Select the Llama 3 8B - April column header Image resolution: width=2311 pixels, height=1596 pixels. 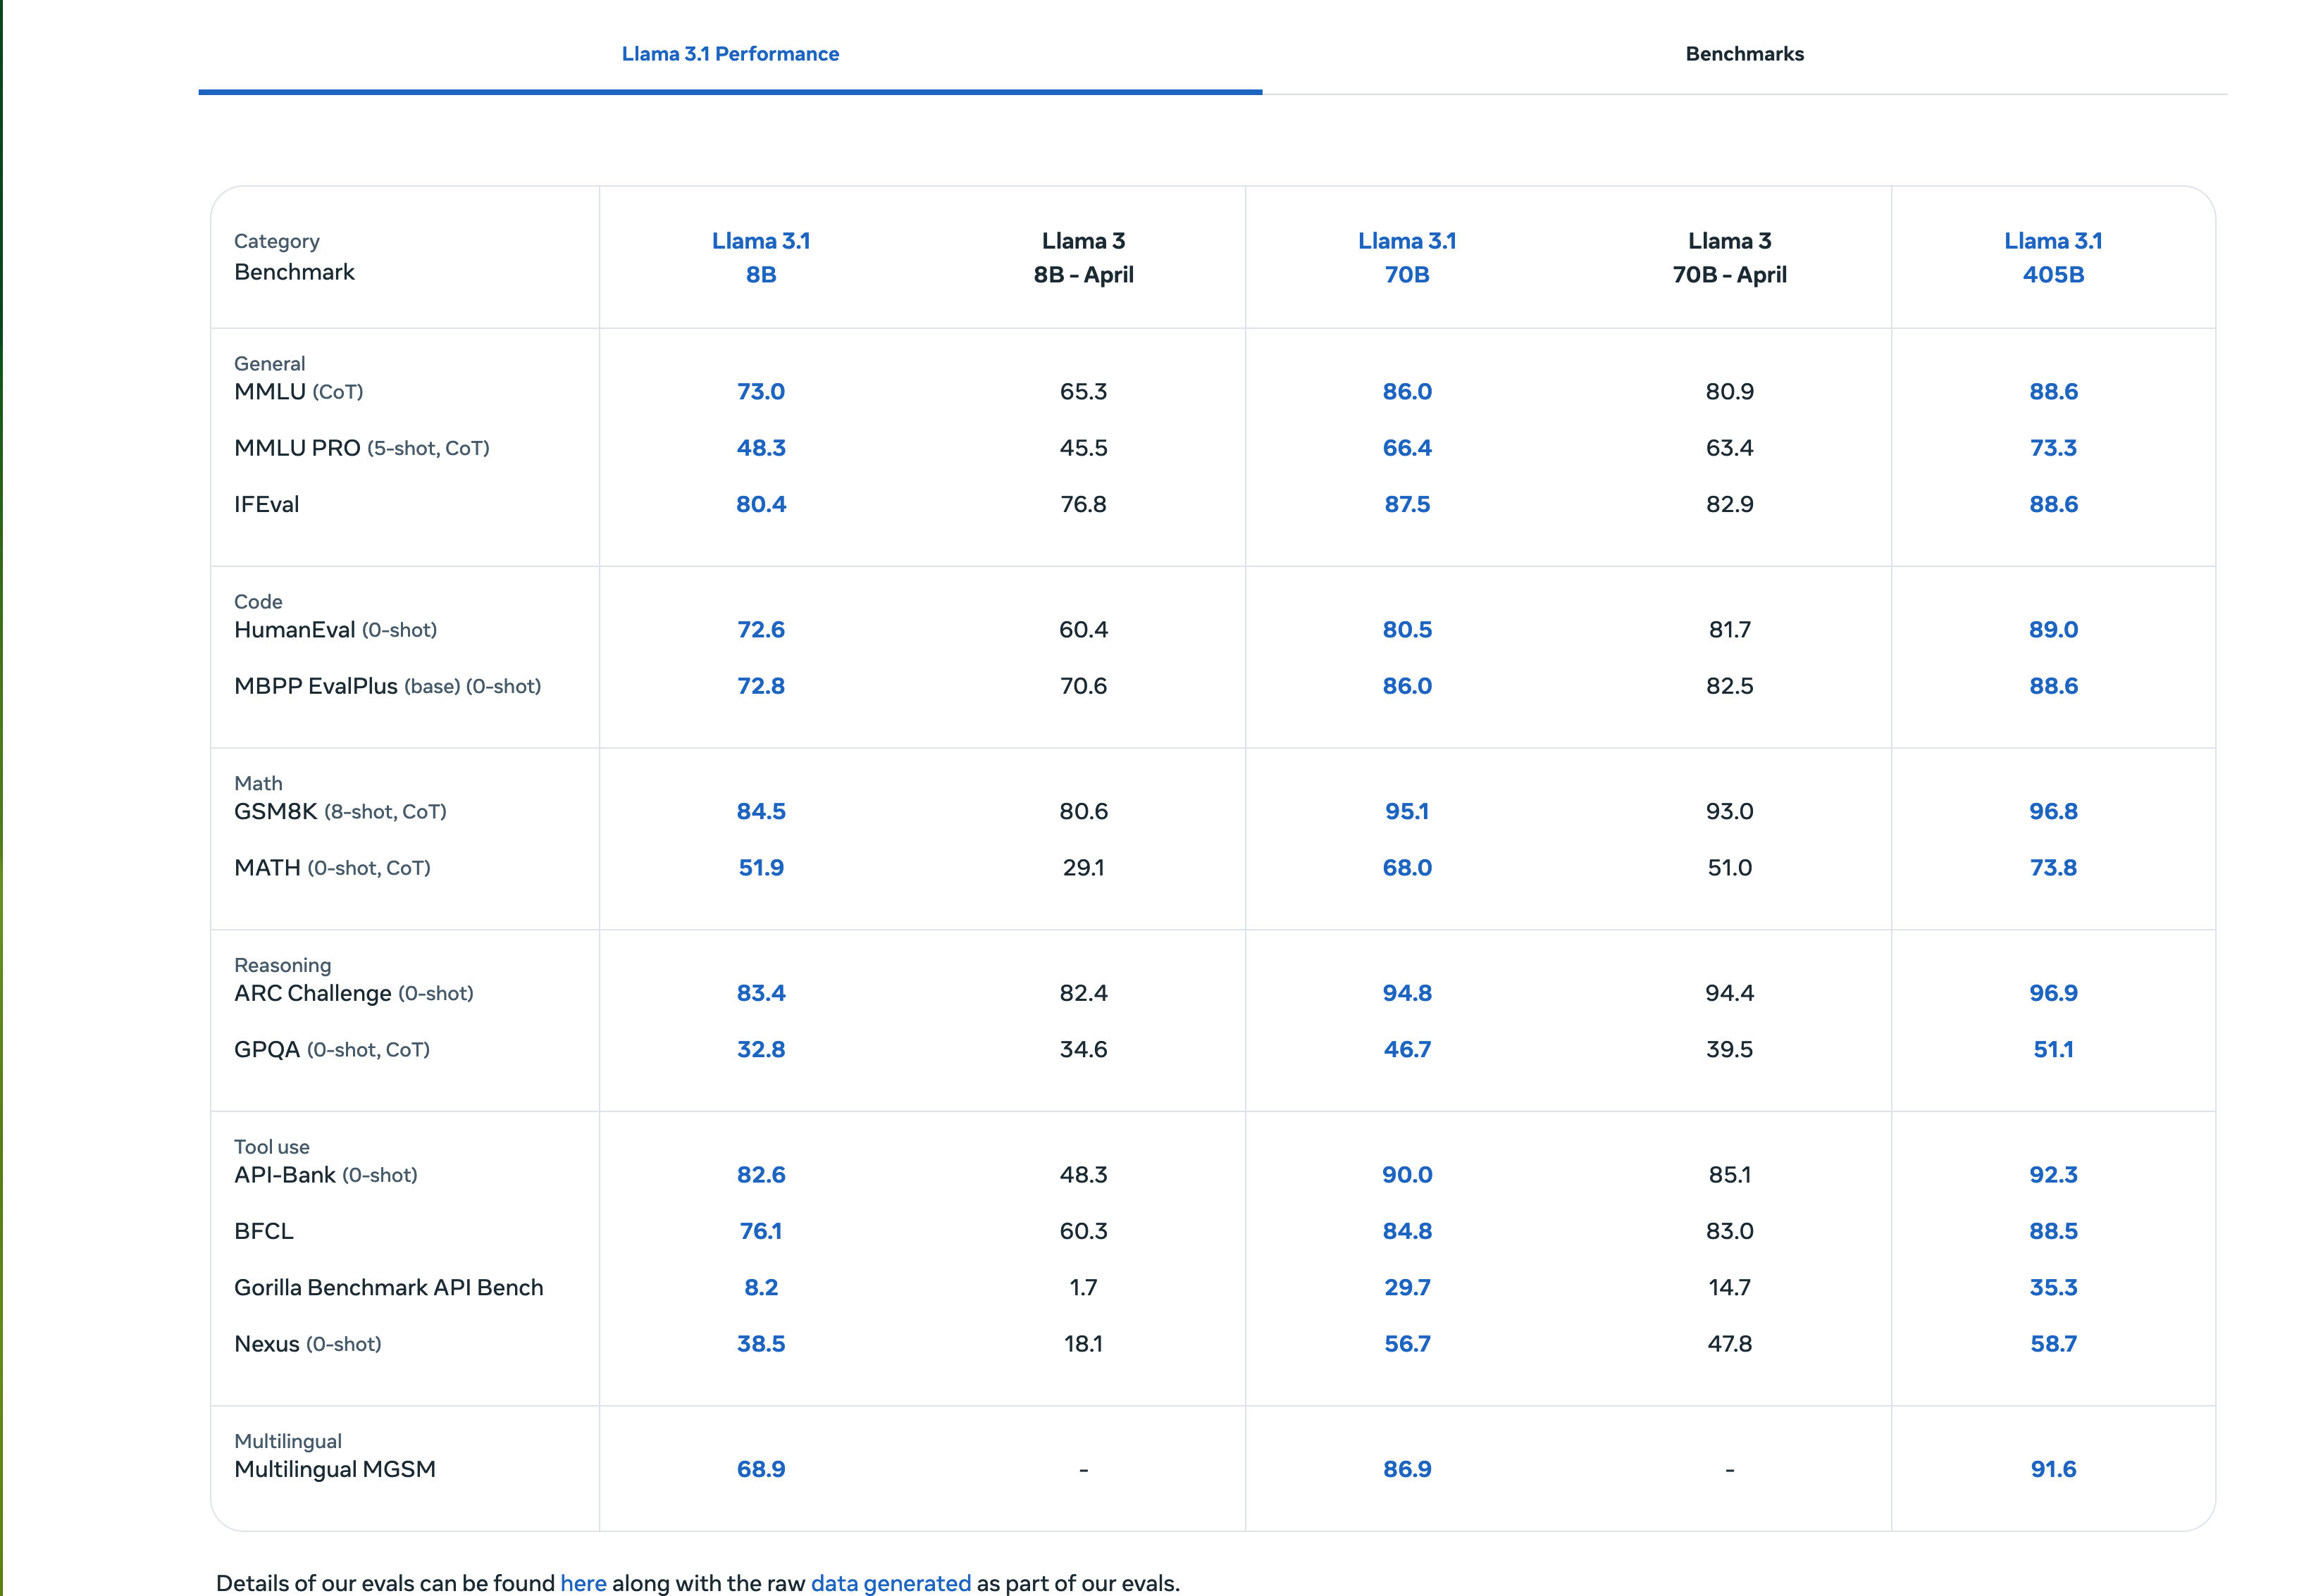point(1084,257)
